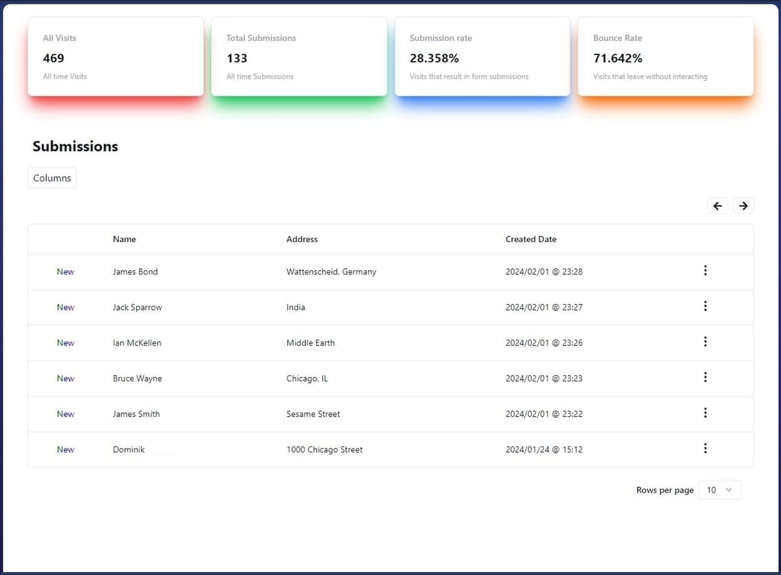Expand the Rows per page selector
The width and height of the screenshot is (781, 575).
720,490
